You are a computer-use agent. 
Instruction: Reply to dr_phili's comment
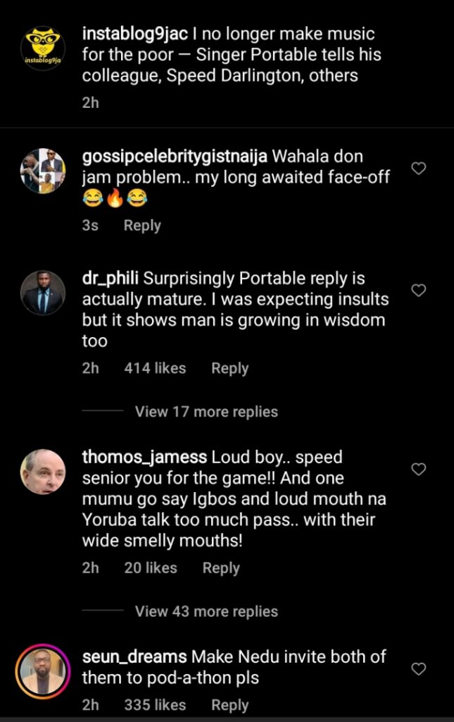tap(229, 368)
